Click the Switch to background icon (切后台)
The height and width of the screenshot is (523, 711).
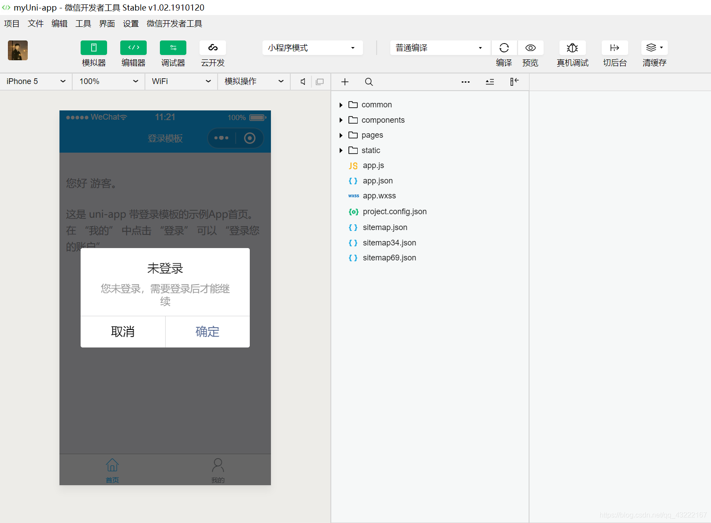pyautogui.click(x=615, y=48)
